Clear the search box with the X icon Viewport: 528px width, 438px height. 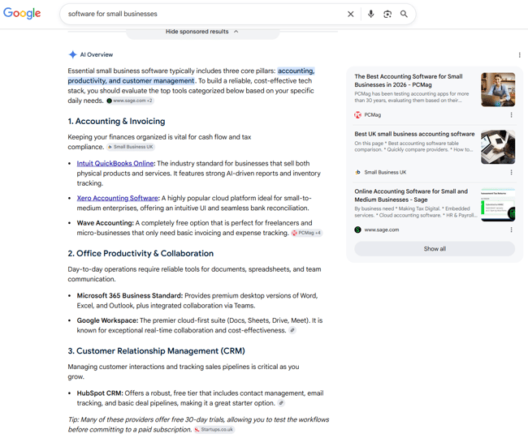351,14
